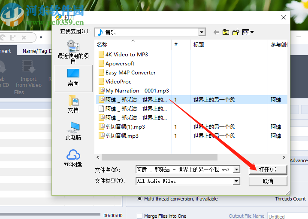This screenshot has height=219, width=308.
Task: Open Documents (文档) in sidebar
Action: [73, 104]
